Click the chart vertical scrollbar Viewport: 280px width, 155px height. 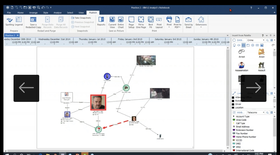[228, 97]
